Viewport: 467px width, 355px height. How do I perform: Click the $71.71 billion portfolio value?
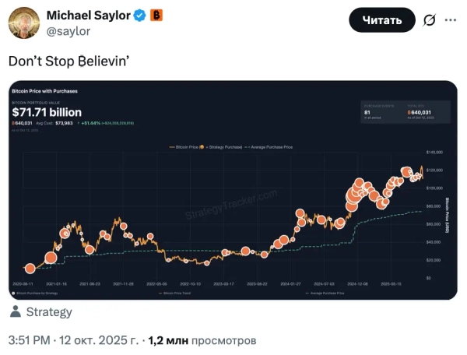pyautogui.click(x=47, y=113)
